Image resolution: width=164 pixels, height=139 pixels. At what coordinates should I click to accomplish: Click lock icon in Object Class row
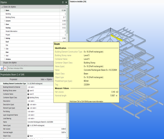click(28, 136)
